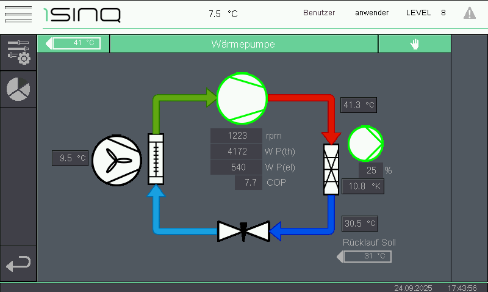Select the pump speed 25 % value
The width and height of the screenshot is (488, 292).
(370, 170)
